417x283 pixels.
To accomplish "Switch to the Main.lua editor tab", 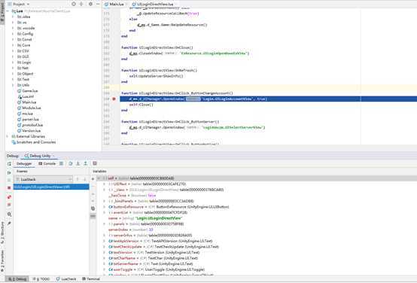I will pos(114,4).
